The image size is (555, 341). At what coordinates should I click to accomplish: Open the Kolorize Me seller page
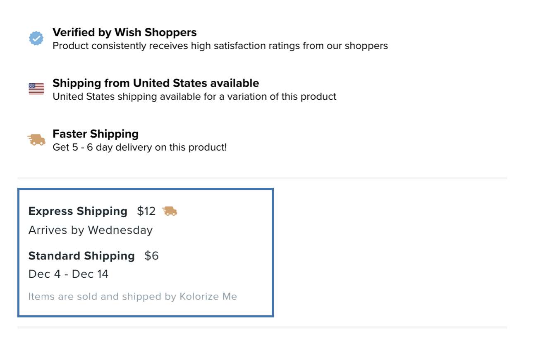click(x=208, y=296)
